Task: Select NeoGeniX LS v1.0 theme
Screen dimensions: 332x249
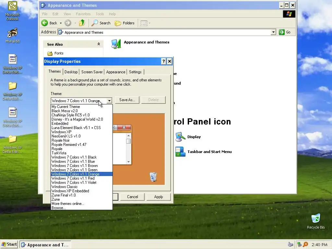Action: coord(82,136)
